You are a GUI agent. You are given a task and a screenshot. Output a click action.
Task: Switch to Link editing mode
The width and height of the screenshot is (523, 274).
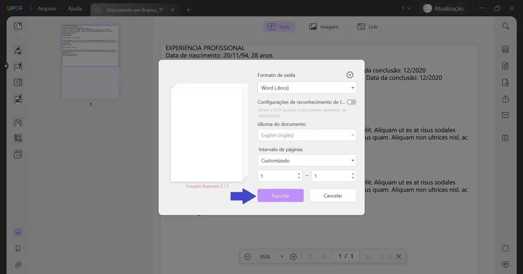[x=368, y=27]
